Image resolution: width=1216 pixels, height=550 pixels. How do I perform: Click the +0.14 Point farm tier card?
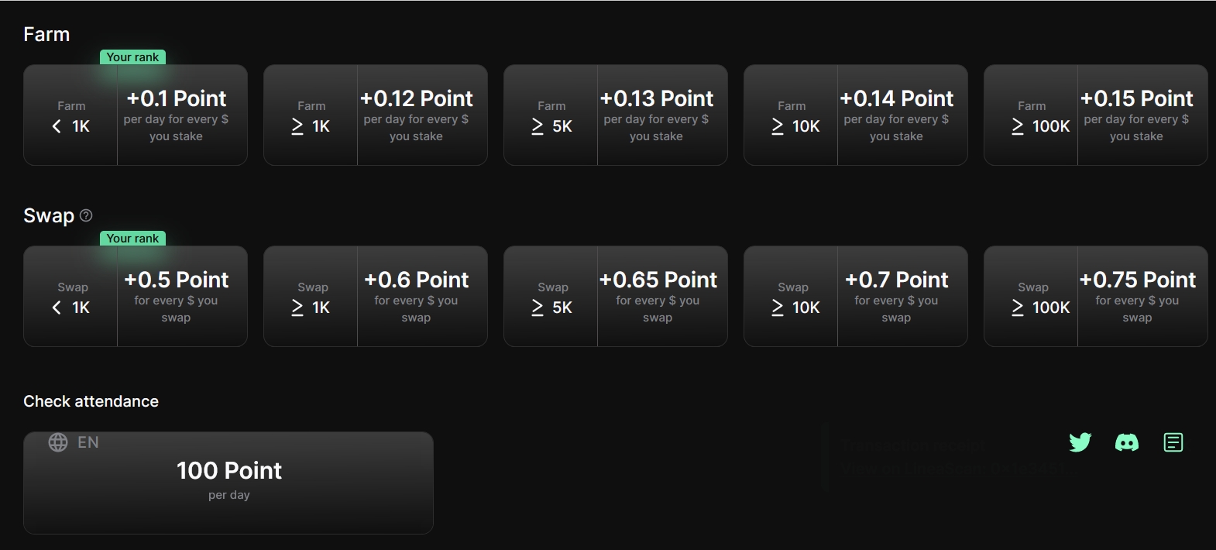coord(856,115)
